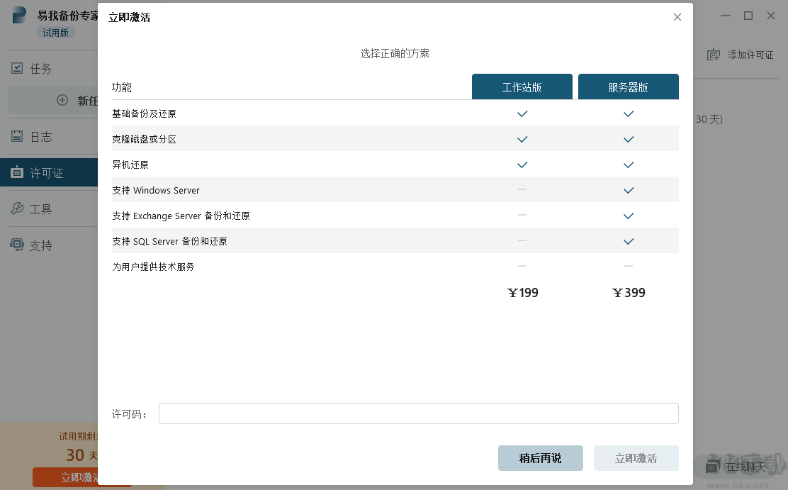
Task: Close the 立即激活 dialog
Action: (x=677, y=17)
